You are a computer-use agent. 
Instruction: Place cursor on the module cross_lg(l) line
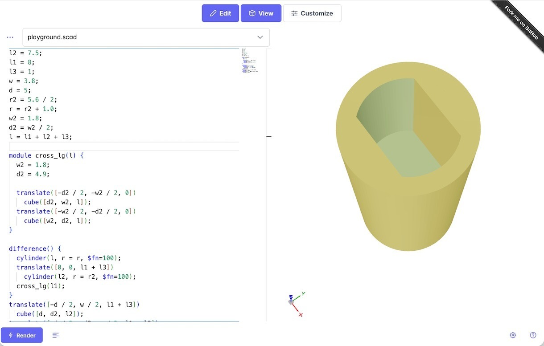point(46,155)
